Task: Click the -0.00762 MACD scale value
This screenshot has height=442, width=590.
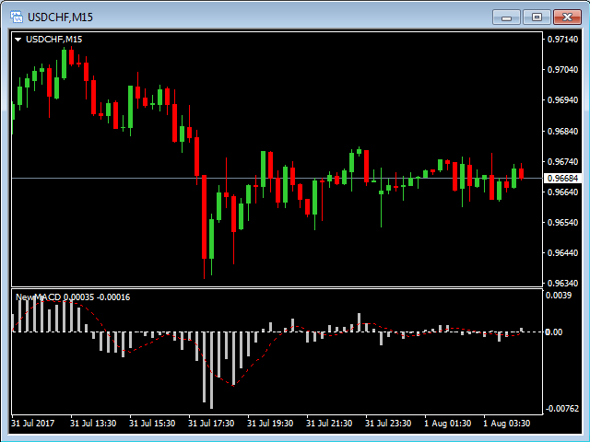Action: coord(563,409)
